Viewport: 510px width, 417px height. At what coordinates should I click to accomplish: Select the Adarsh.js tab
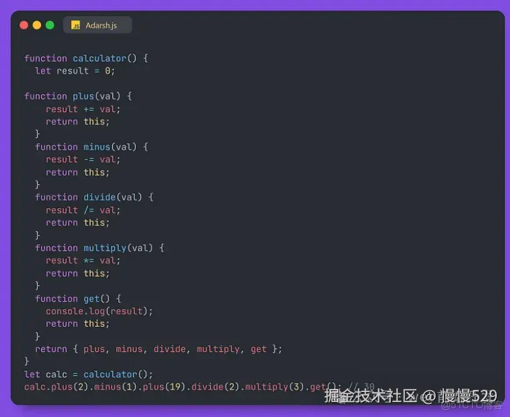pos(100,26)
